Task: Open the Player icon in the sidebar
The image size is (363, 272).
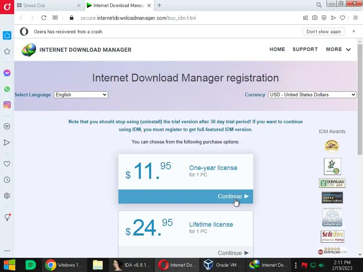Action: (x=7, y=126)
